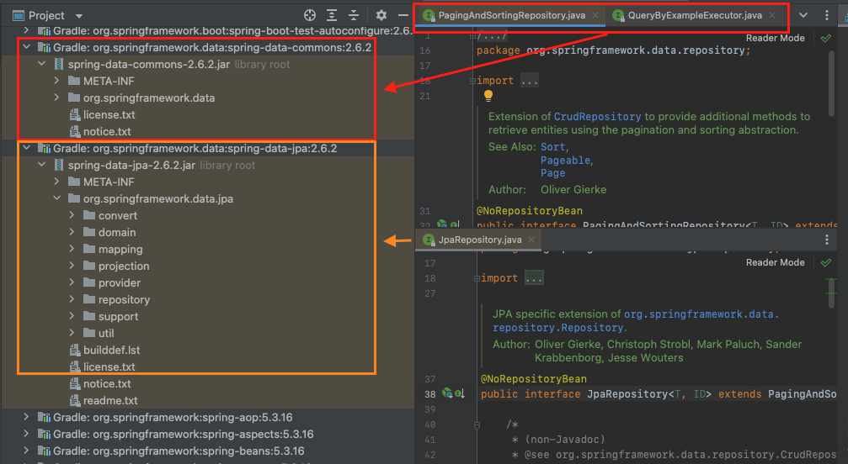Image resolution: width=848 pixels, height=464 pixels.
Task: Click the Collapse All icon in Project panel
Action: (x=353, y=15)
